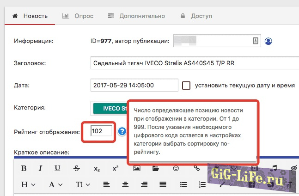Show help for Рейтинг отображения question icon
This screenshot has width=299, height=196.
122,131
